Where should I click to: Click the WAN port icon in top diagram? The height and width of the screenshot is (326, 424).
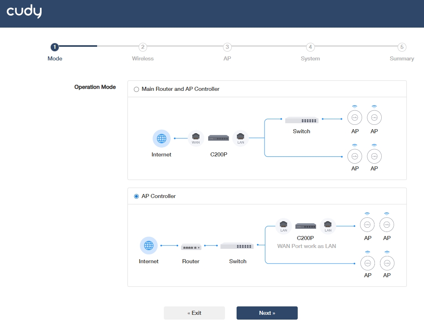tap(196, 138)
